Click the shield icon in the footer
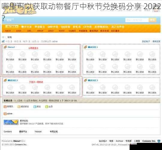The image size is (162, 150). (x=159, y=141)
